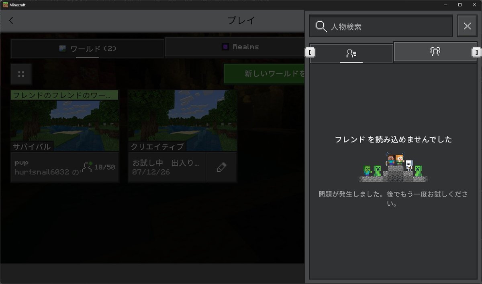Toggle the grid view layout button

coord(21,74)
